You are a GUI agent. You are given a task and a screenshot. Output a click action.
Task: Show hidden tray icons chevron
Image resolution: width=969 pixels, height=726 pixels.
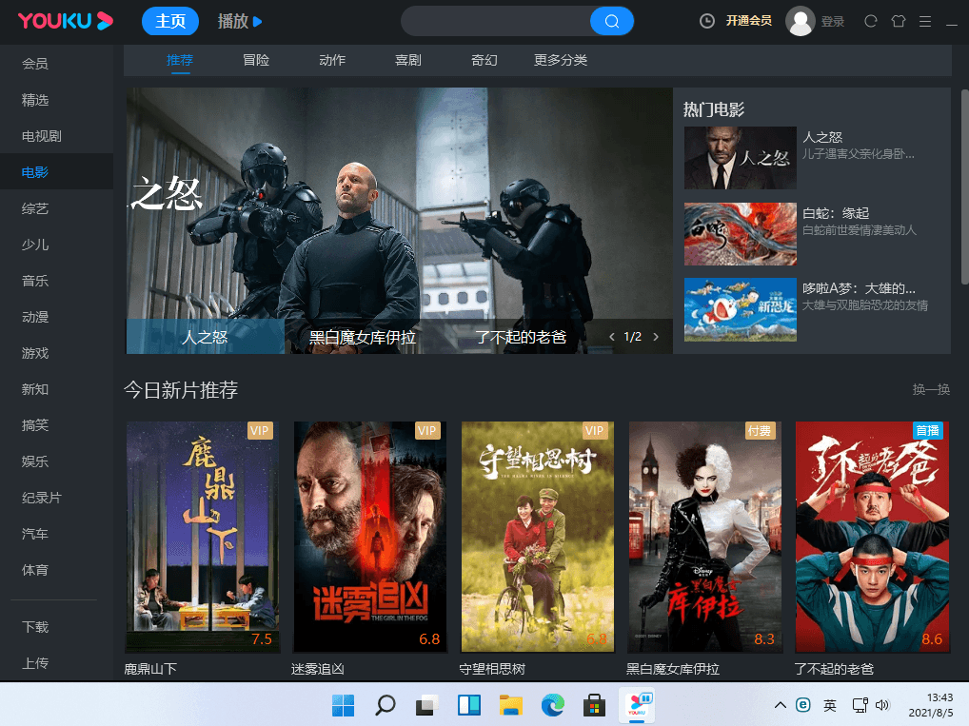(781, 705)
